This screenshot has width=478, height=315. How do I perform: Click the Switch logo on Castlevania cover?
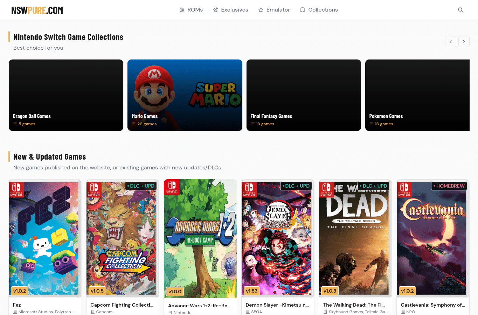404,189
